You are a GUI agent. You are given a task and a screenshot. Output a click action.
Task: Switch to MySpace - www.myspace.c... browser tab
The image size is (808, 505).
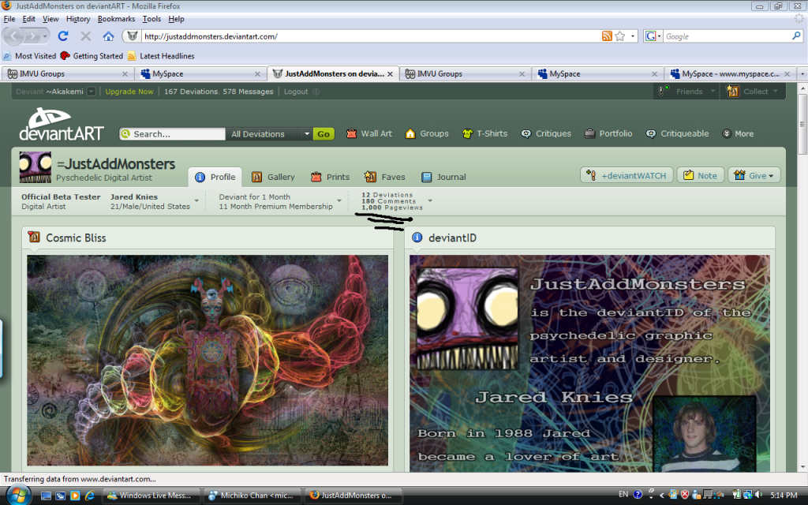point(730,73)
